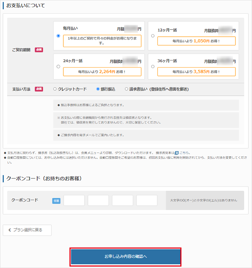Select 請求書払い invoice payment radio
This screenshot has width=252, height=268.
coord(126,89)
